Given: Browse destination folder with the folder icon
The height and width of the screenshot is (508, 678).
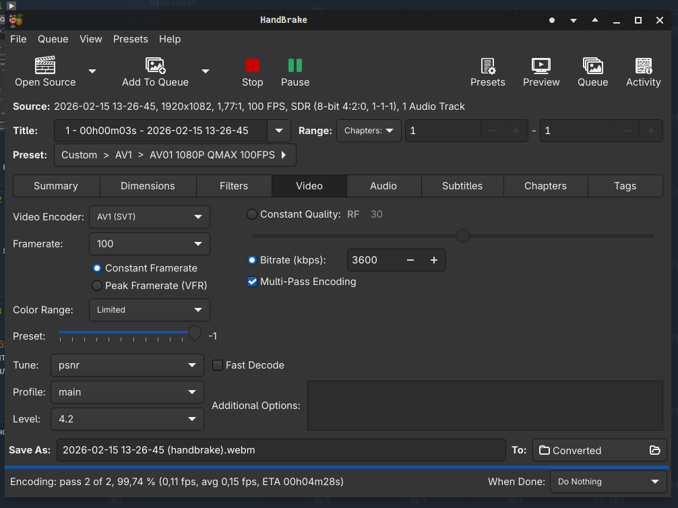Looking at the screenshot, I should [x=654, y=451].
